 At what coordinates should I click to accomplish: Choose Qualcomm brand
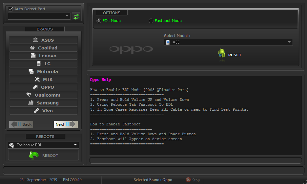pos(44,95)
